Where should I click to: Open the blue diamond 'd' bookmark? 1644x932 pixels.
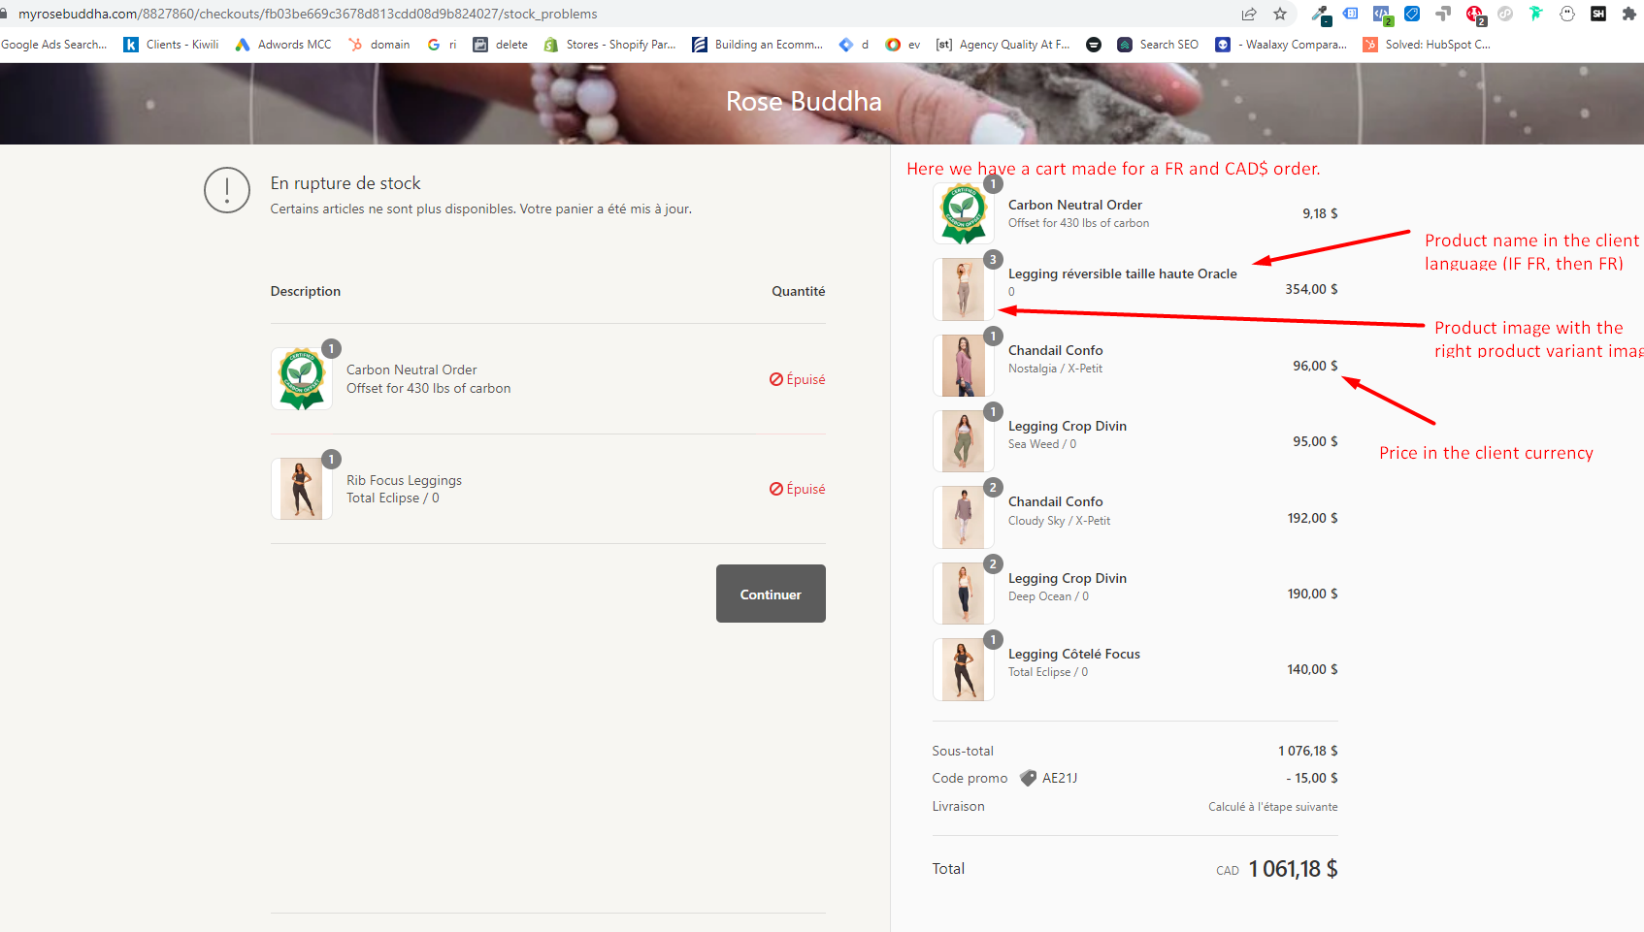tap(854, 45)
